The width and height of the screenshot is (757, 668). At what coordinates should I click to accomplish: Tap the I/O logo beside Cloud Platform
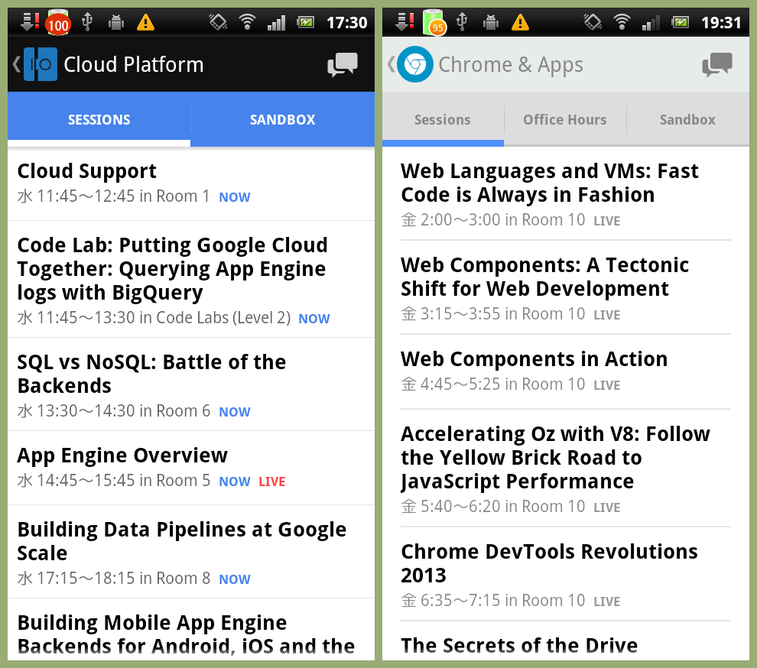coord(41,64)
